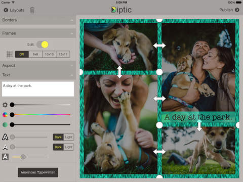Click the up-down resize arrow between left photos

point(119,72)
